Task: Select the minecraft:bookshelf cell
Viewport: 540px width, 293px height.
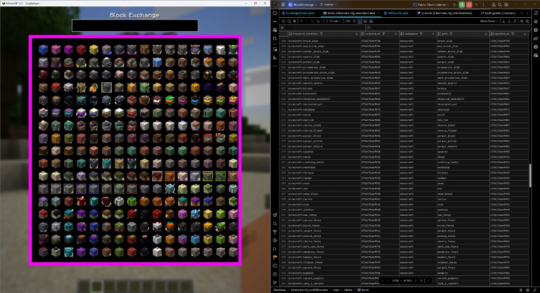Action: pyautogui.click(x=323, y=94)
